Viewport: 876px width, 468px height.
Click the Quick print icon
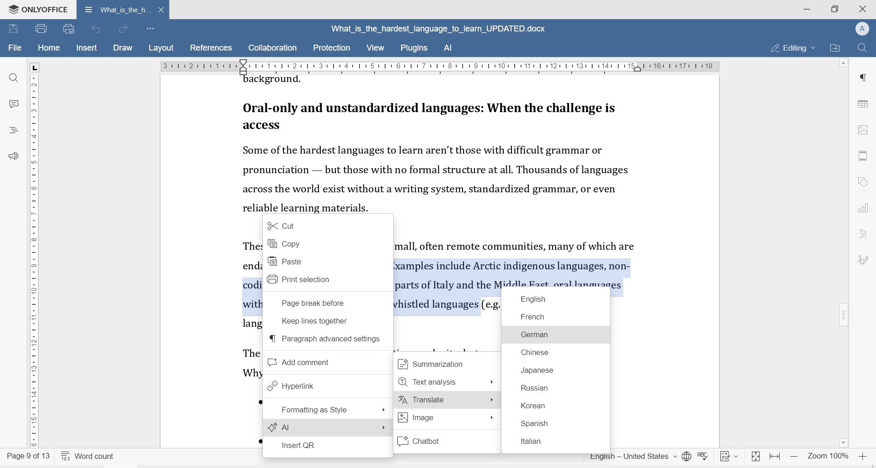tap(69, 29)
